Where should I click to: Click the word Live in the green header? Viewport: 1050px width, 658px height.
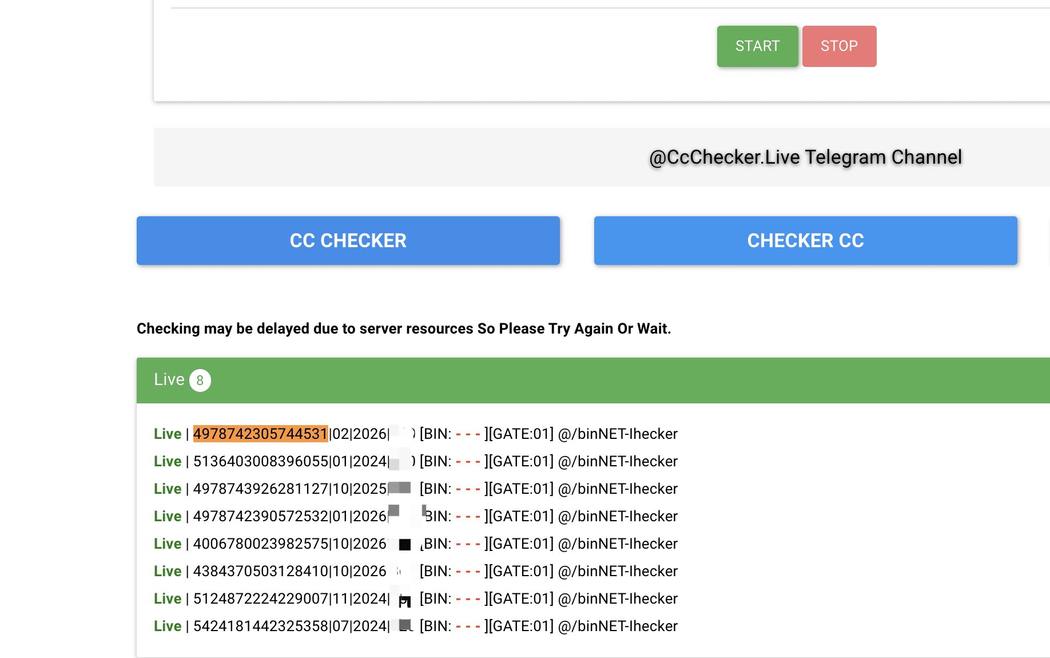coord(169,380)
